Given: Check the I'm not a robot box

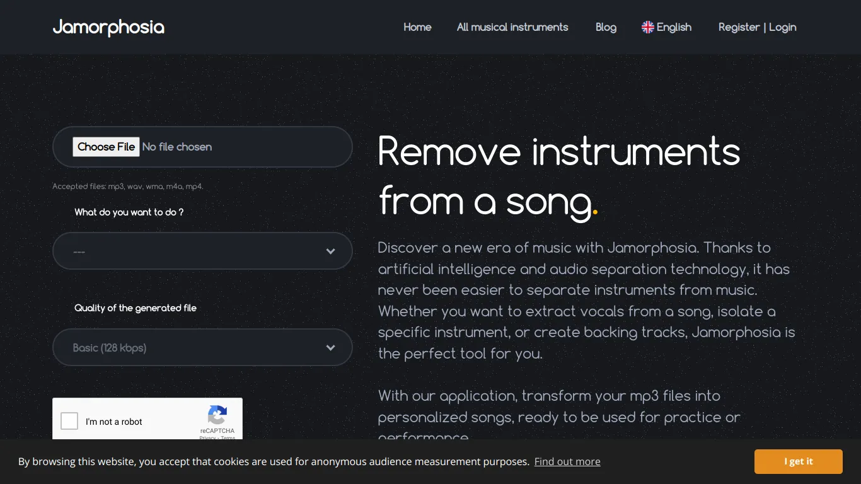Looking at the screenshot, I should [x=69, y=421].
